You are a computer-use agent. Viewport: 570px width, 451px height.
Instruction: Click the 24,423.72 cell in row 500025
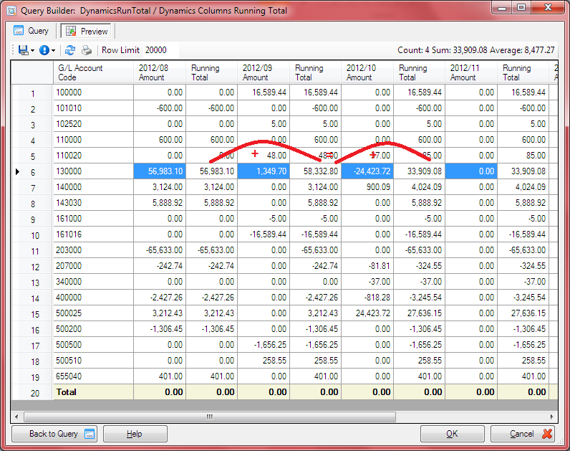tap(367, 313)
